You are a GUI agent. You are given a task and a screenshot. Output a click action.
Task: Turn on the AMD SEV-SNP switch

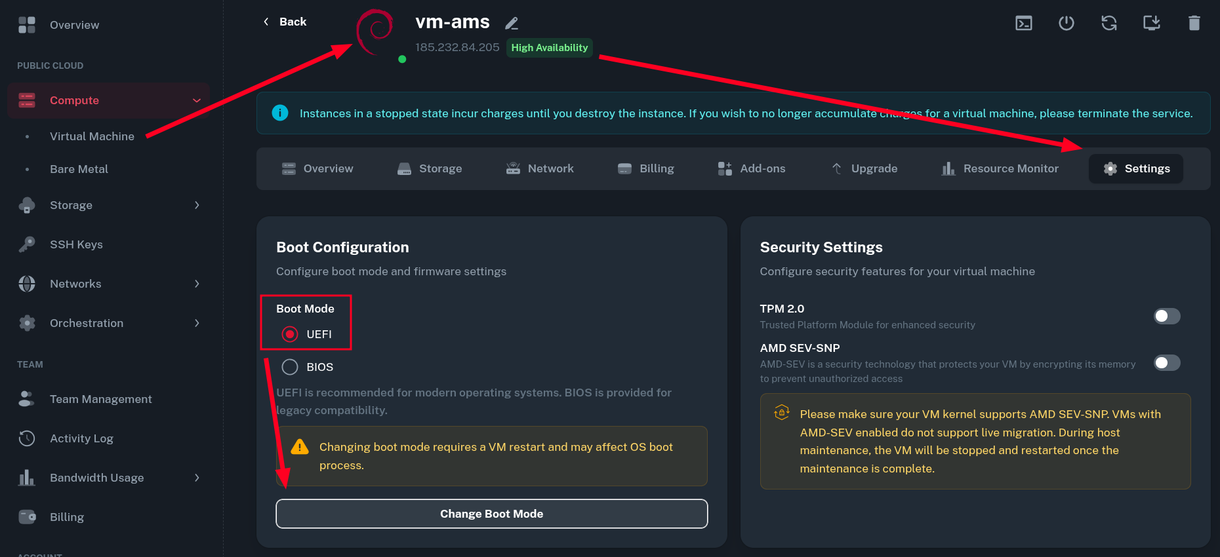(1166, 363)
